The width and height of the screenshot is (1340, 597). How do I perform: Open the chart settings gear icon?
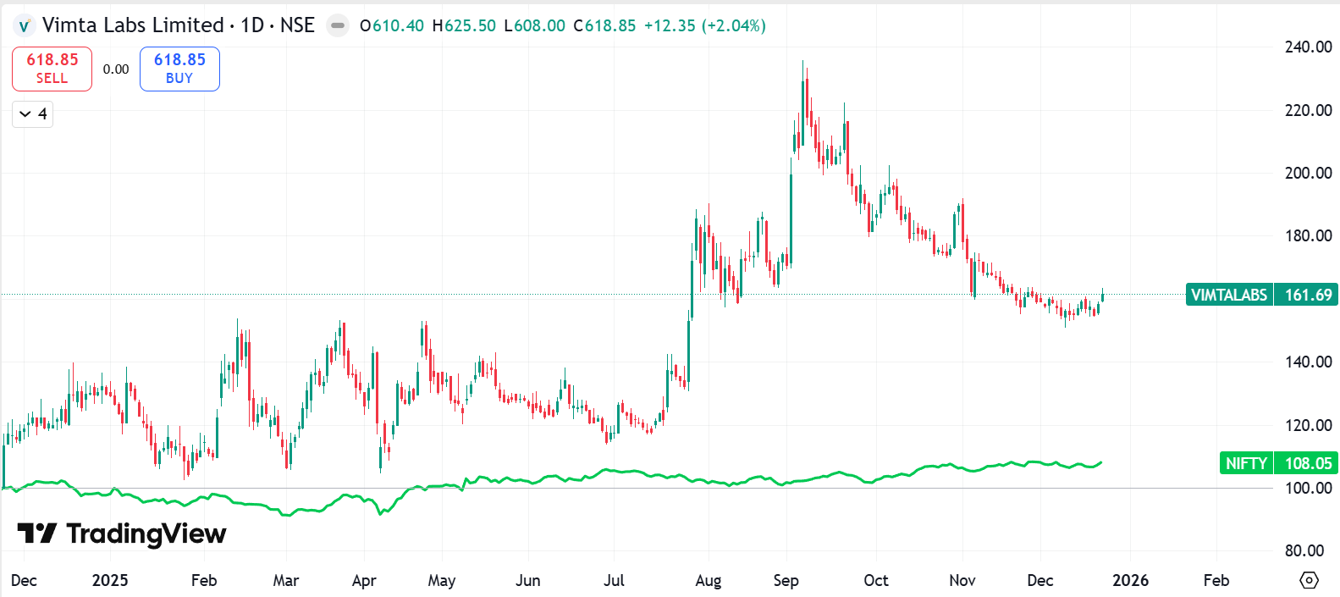(1309, 580)
